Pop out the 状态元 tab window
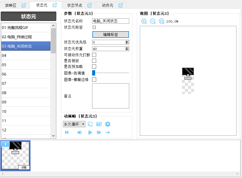This screenshot has width=242, height=178. 55,5
